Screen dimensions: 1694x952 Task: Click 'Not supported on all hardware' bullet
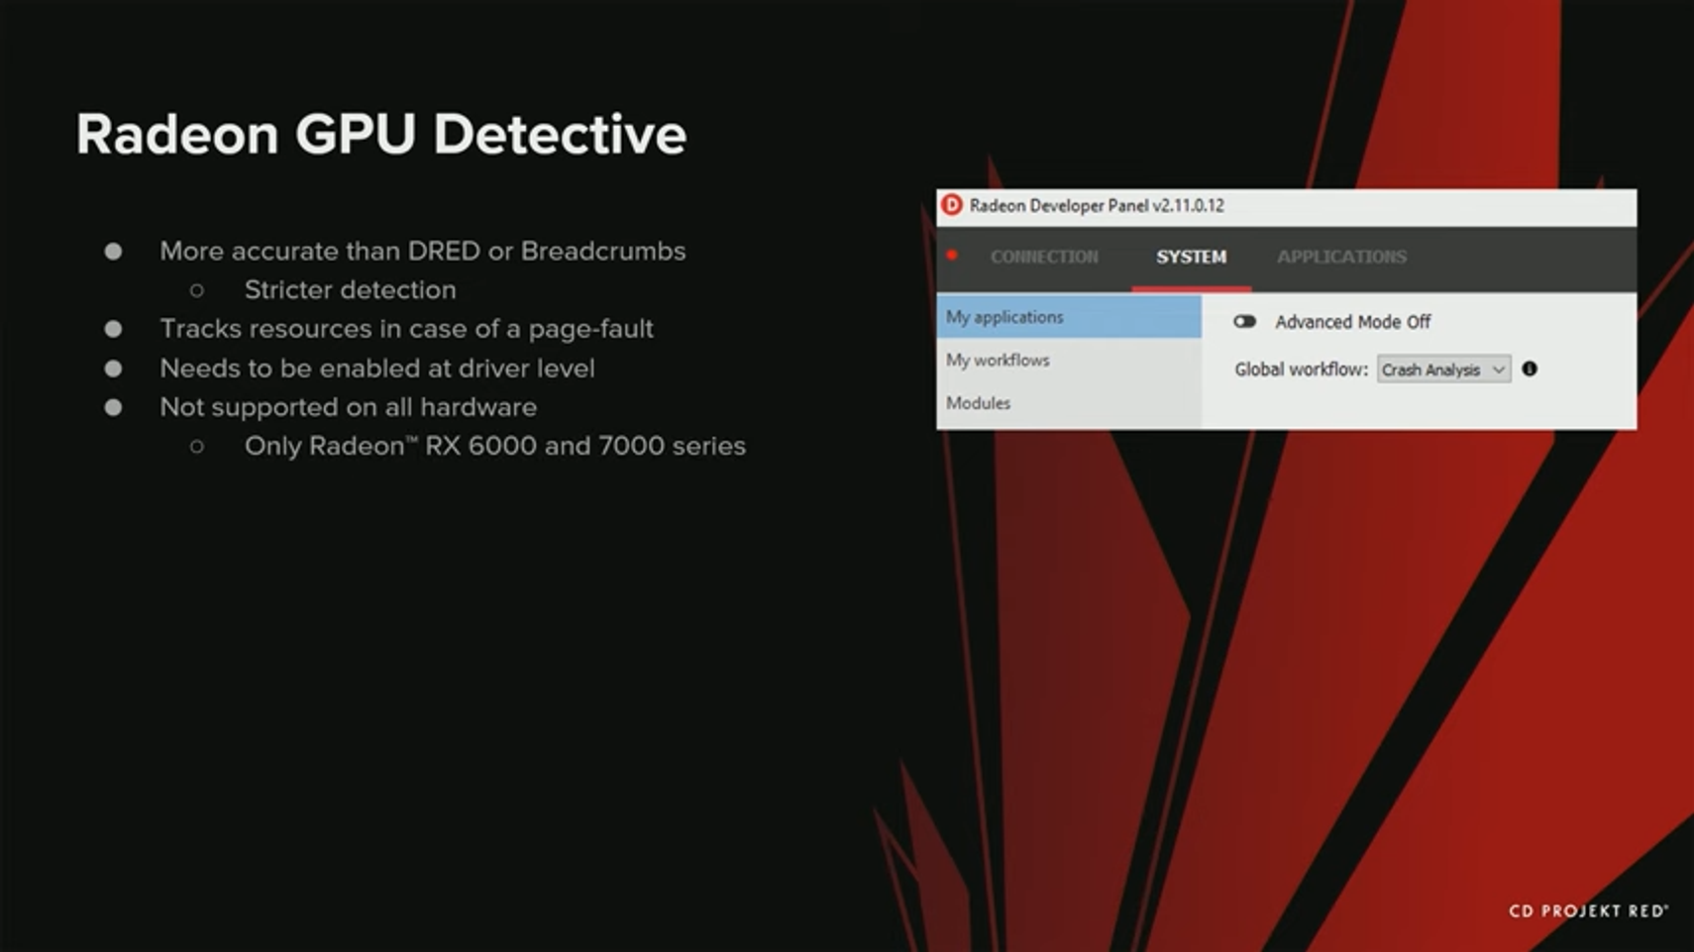click(x=348, y=407)
